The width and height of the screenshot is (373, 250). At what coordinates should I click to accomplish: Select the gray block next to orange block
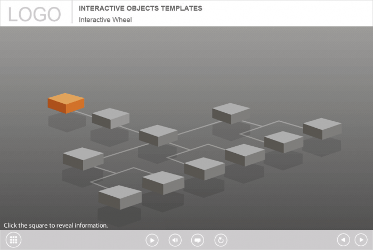110,118
